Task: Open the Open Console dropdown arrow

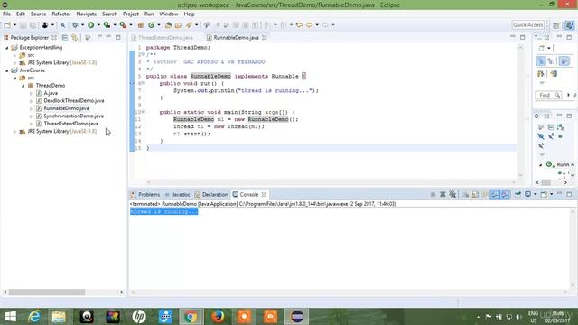Action: [551, 194]
